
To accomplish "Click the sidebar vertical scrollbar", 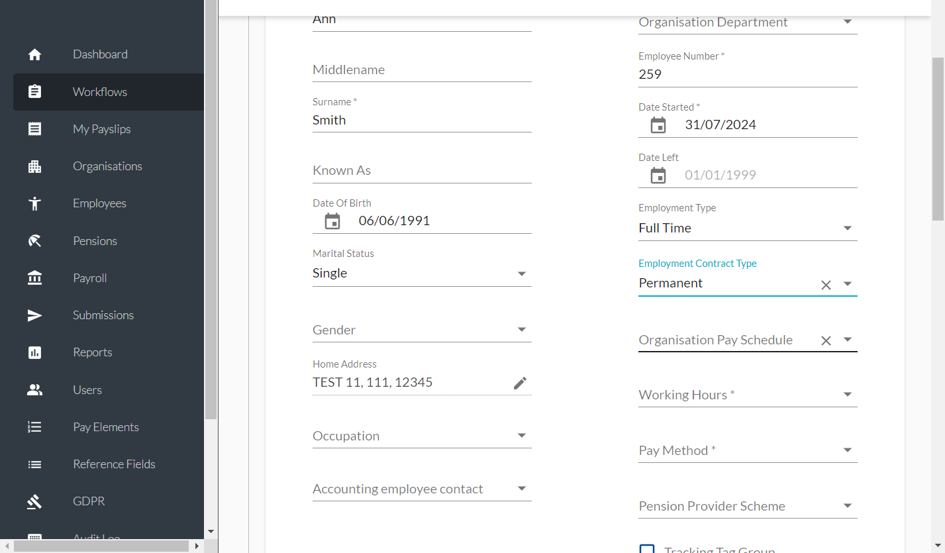I will 211,209.
